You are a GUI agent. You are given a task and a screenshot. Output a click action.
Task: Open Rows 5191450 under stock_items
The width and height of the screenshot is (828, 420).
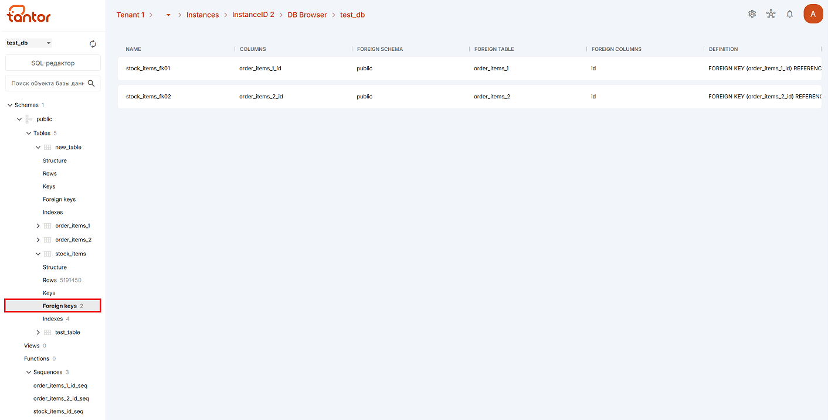[62, 280]
